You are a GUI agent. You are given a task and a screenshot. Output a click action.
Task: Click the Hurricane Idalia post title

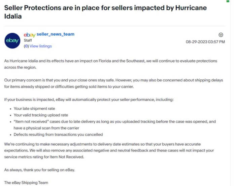click(105, 12)
